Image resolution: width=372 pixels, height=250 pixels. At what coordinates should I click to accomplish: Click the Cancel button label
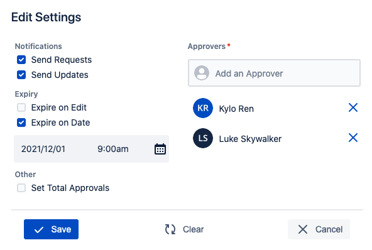point(329,229)
